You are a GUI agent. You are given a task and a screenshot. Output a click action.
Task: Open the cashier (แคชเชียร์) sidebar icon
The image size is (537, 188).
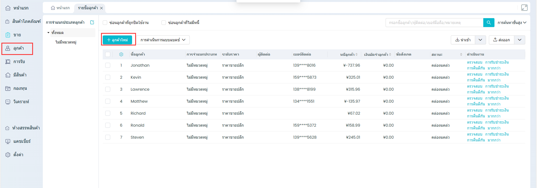click(8, 141)
